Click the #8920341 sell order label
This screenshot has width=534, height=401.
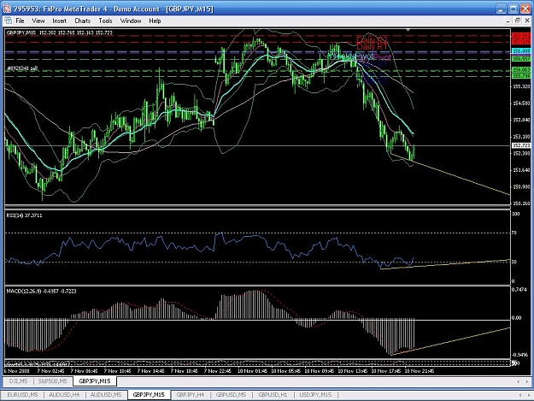[22, 68]
